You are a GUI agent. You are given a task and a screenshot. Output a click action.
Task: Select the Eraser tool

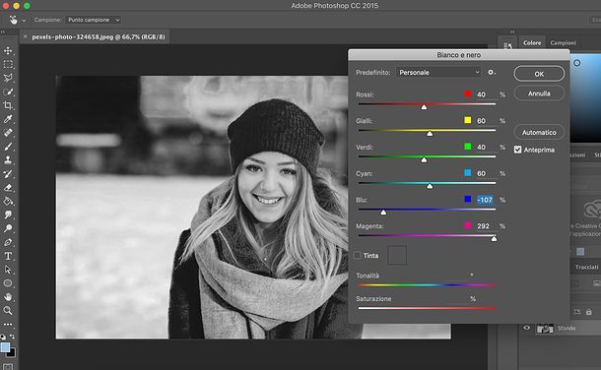click(x=8, y=188)
